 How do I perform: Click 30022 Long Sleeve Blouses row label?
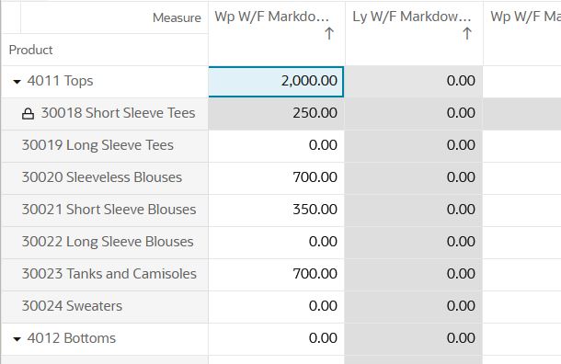[x=108, y=242]
